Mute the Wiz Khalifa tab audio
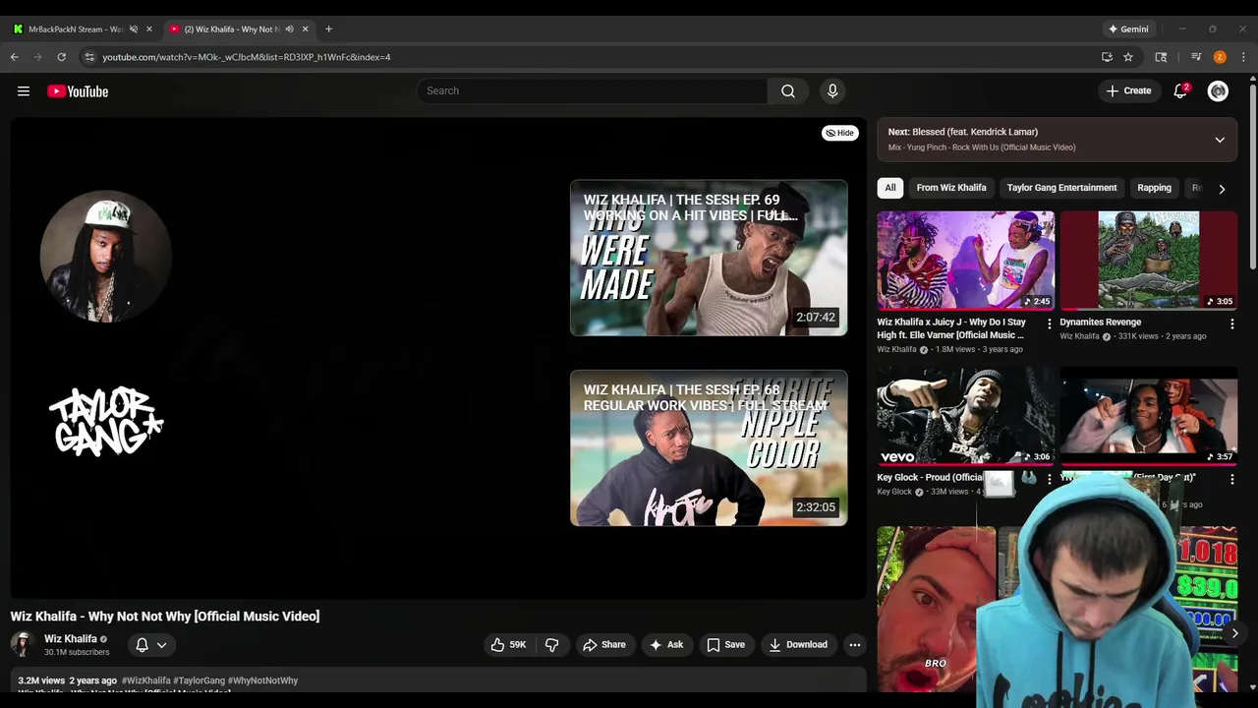 (x=289, y=29)
